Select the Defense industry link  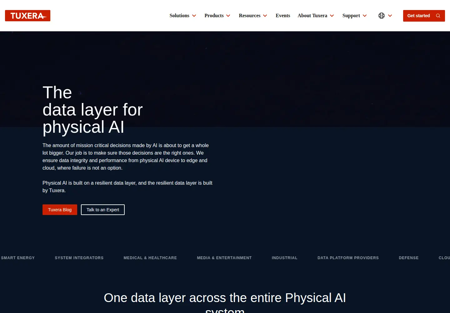click(x=409, y=258)
